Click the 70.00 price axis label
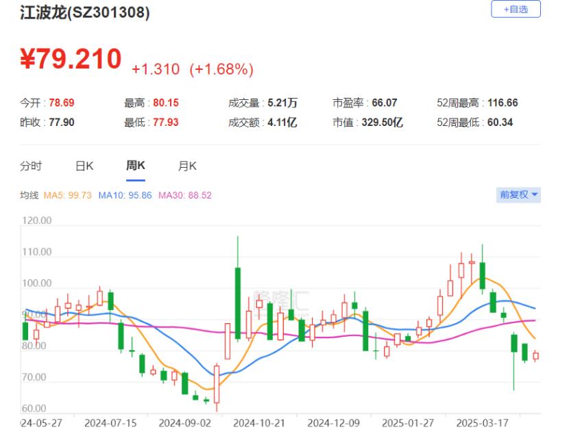Image resolution: width=569 pixels, height=436 pixels. [34, 377]
